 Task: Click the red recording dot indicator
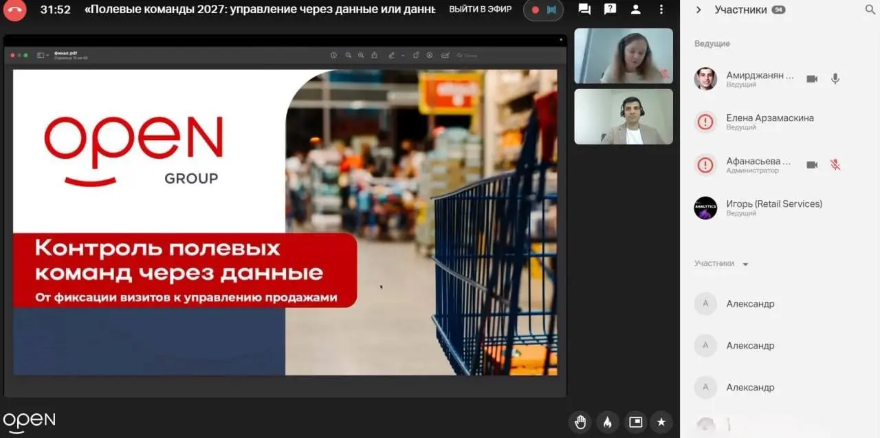535,10
